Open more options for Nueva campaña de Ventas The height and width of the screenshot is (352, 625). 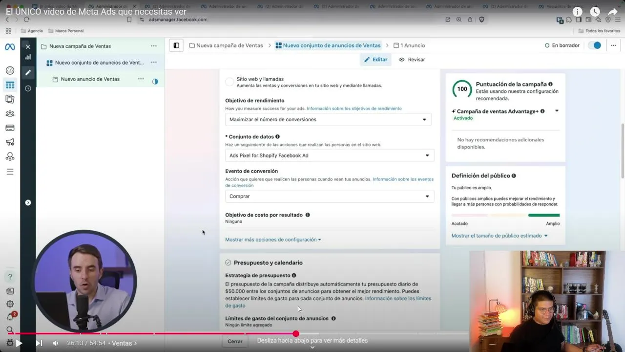[154, 46]
